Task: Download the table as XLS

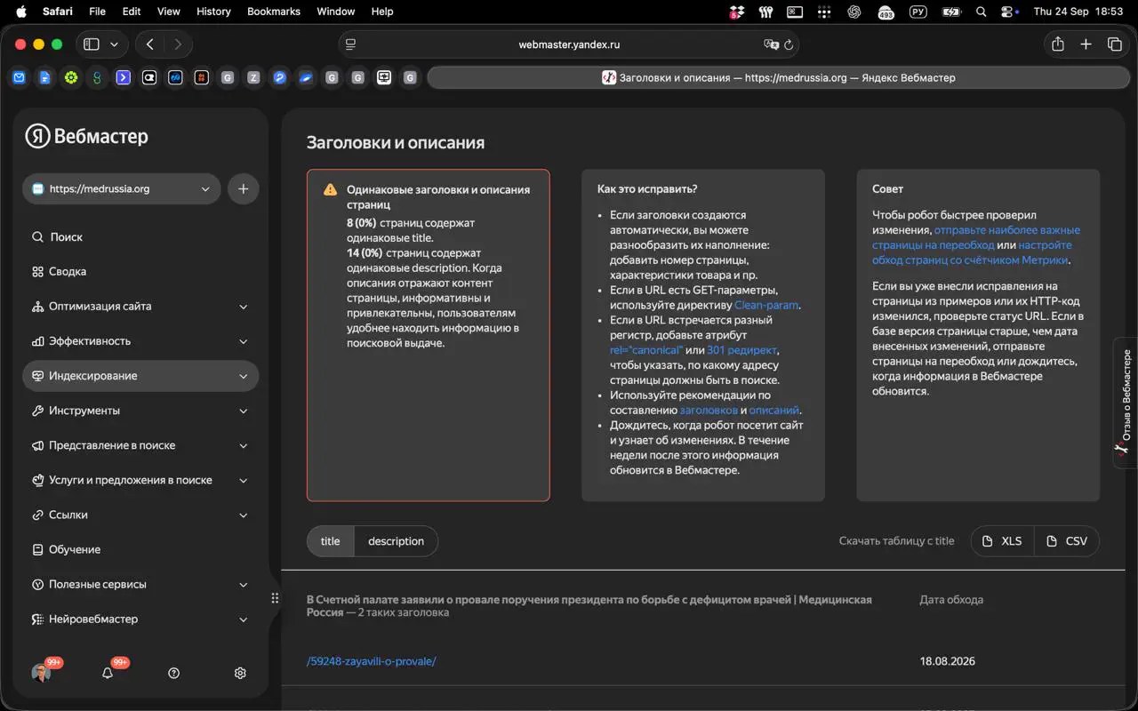Action: point(1002,541)
